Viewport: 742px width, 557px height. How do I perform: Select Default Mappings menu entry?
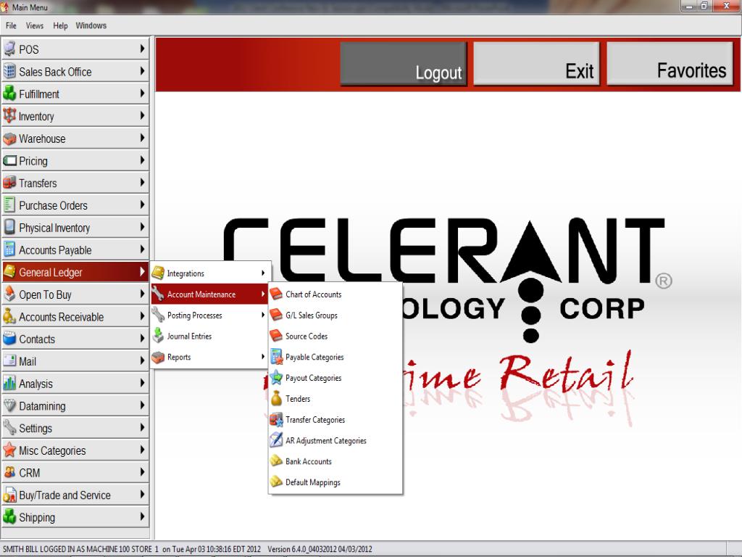tap(335, 482)
